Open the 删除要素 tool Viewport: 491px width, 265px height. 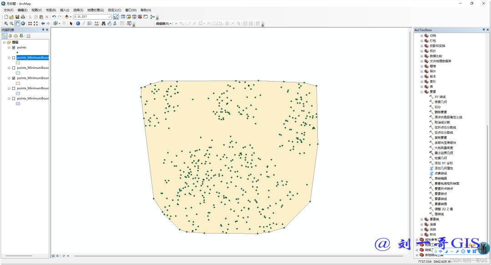coord(441,112)
